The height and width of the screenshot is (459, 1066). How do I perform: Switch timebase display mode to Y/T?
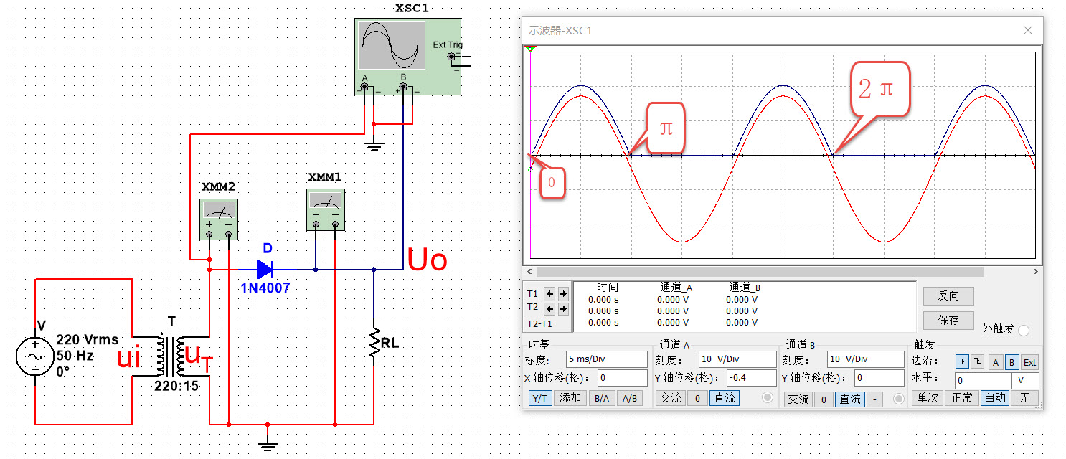coord(539,398)
